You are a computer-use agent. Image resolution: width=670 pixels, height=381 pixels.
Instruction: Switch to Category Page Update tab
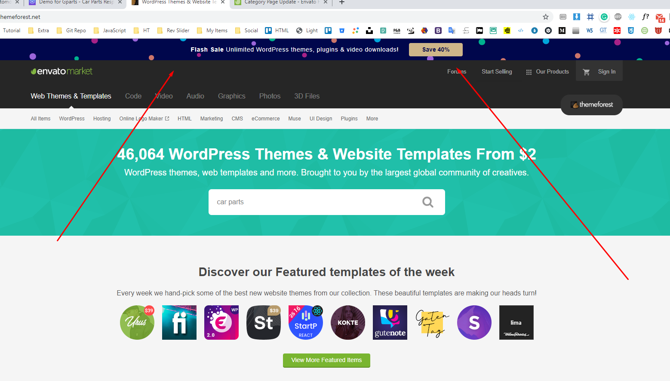(x=280, y=3)
